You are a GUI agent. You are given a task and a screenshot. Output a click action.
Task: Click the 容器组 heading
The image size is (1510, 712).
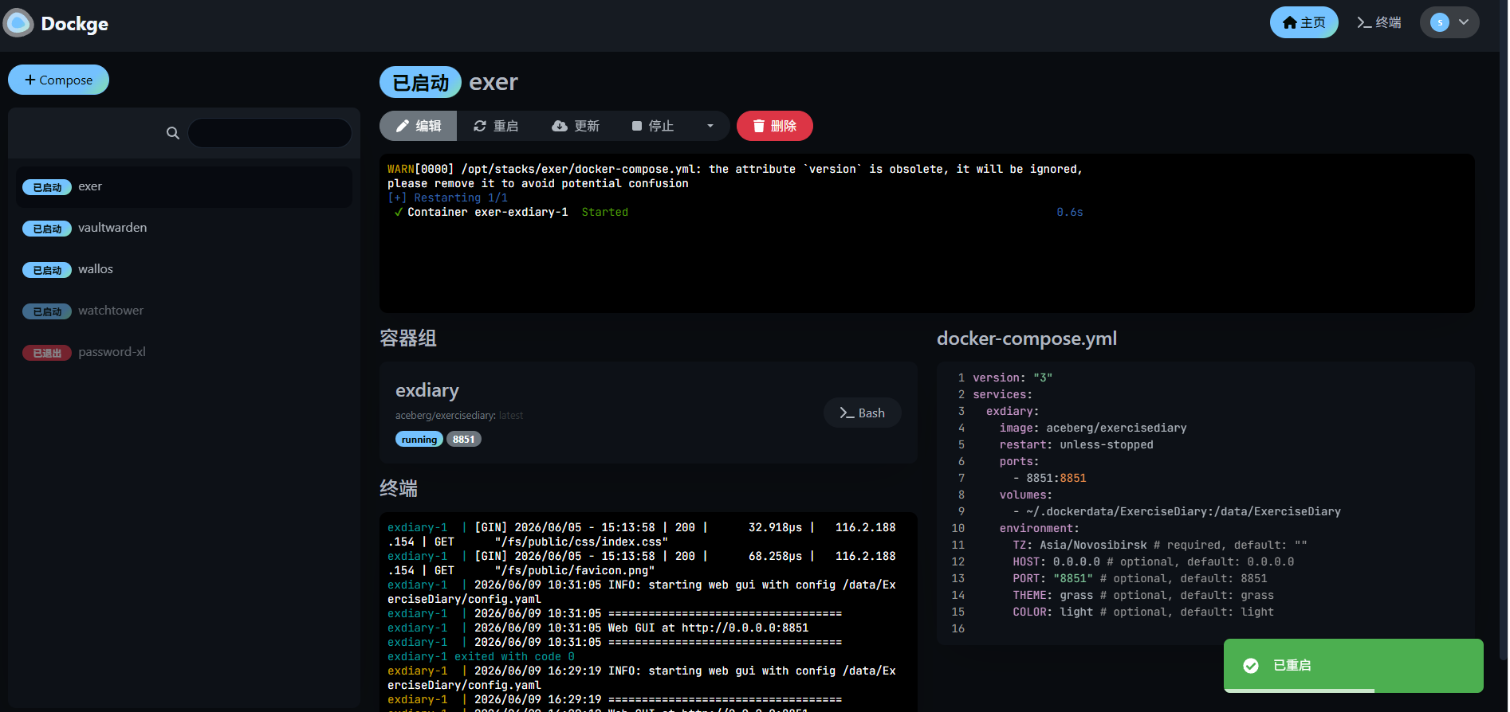pyautogui.click(x=408, y=338)
